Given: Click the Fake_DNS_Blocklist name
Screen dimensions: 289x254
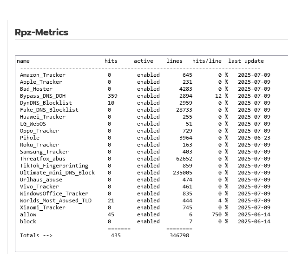Looking at the screenshot, I should click(x=49, y=110).
